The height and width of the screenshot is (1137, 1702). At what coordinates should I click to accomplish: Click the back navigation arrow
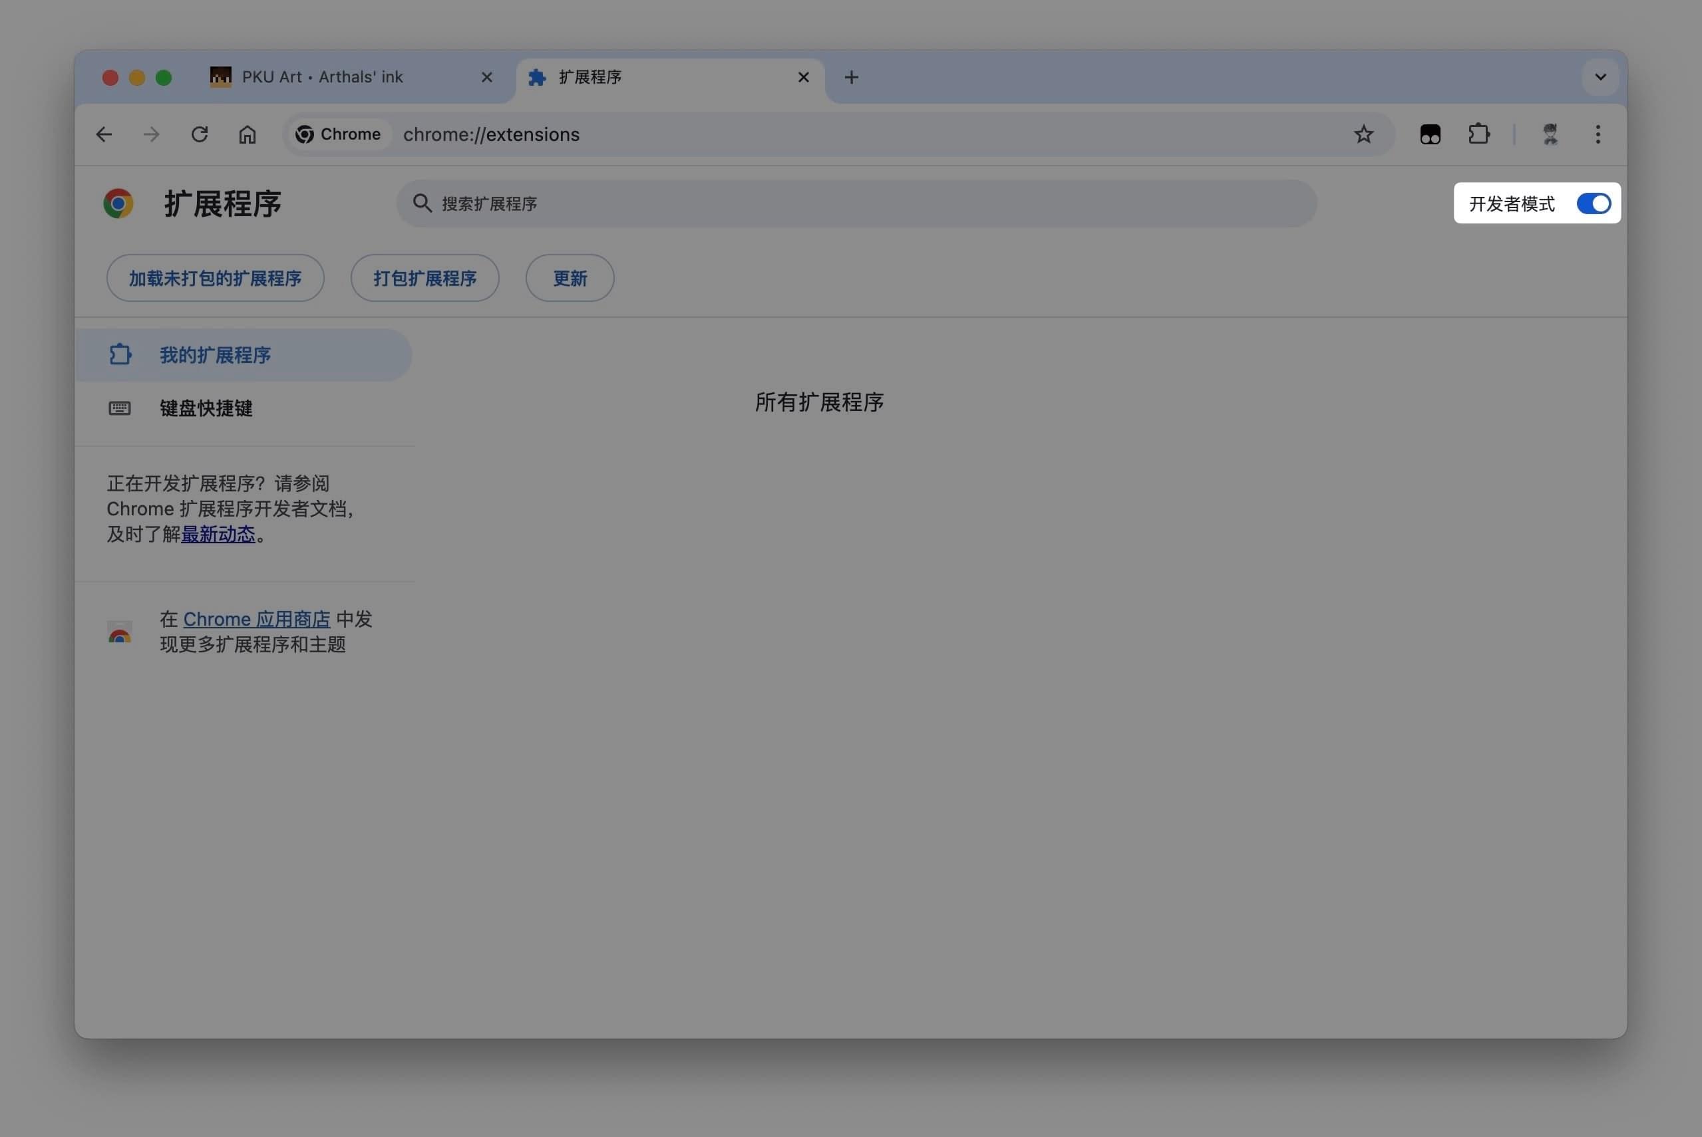(104, 134)
